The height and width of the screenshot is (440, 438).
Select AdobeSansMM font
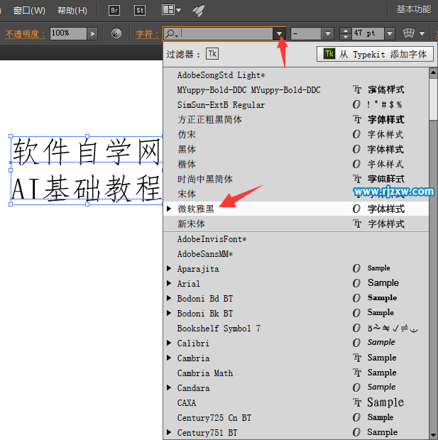pos(296,254)
